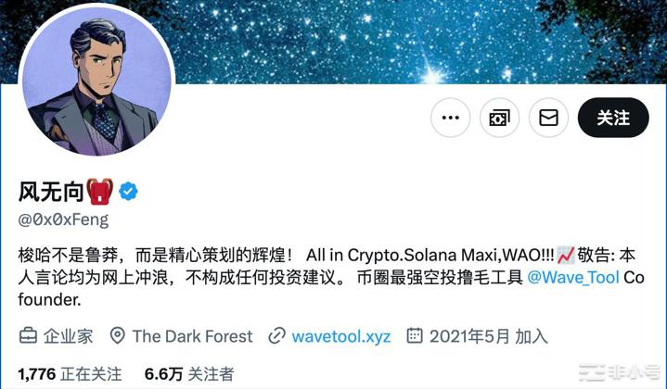Viewport: 667px width, 389px height.
Task: Click the location pin icon
Action: pos(118,335)
